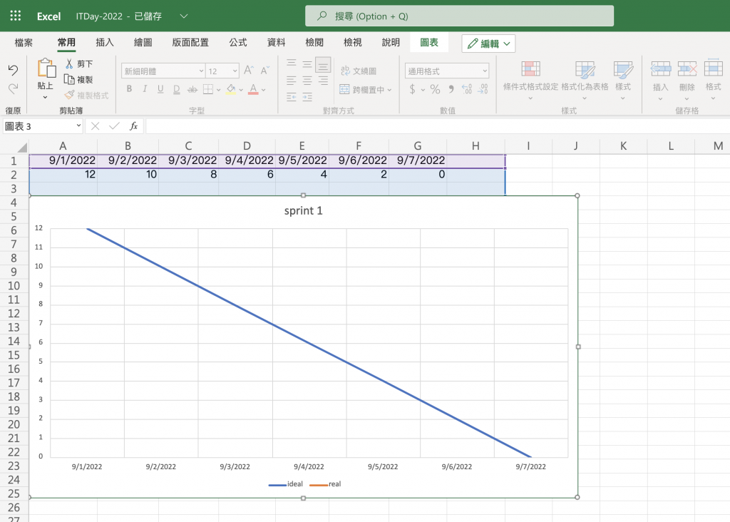Click the Format Painter brush icon

click(69, 95)
